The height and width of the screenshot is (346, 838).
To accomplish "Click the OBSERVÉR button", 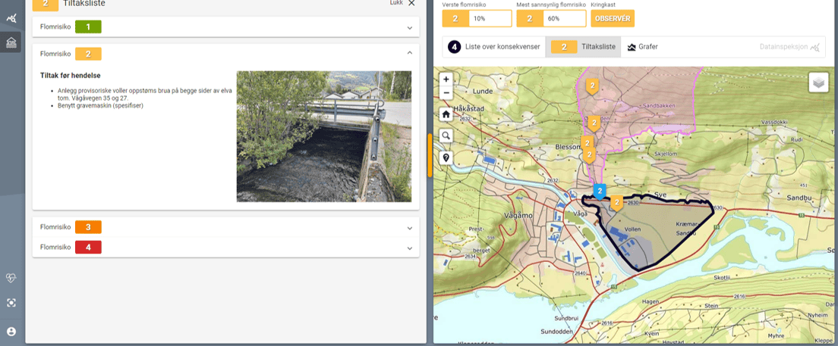I will (612, 18).
